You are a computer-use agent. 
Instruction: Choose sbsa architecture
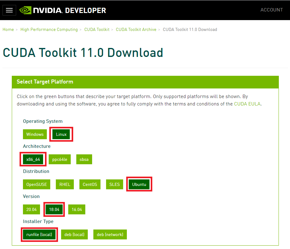click(84, 159)
